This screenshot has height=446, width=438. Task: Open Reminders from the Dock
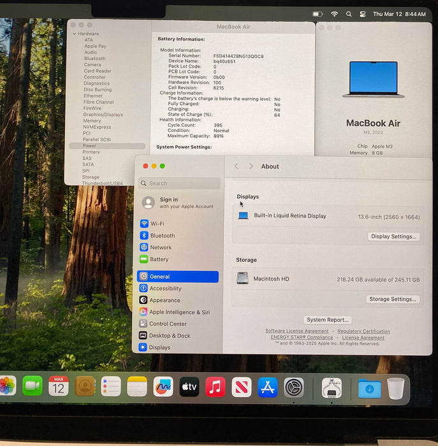(111, 386)
